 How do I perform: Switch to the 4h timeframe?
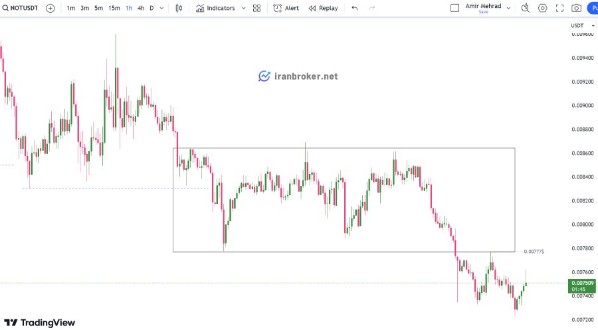tap(141, 8)
